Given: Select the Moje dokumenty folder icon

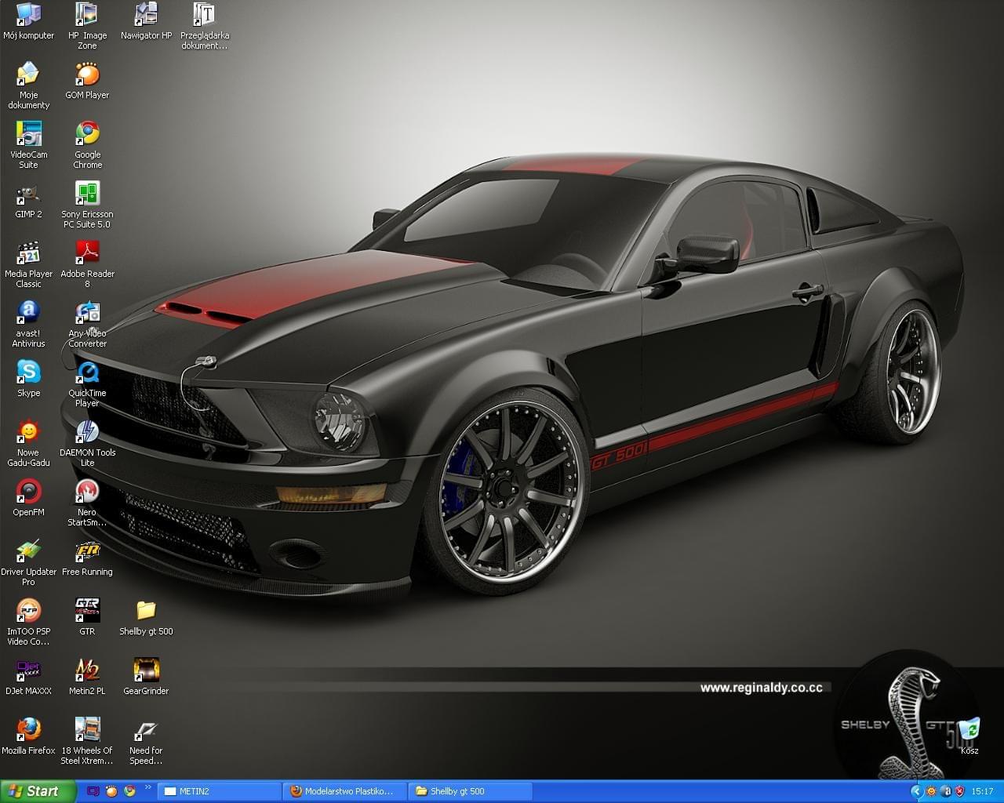Looking at the screenshot, I should tap(29, 85).
